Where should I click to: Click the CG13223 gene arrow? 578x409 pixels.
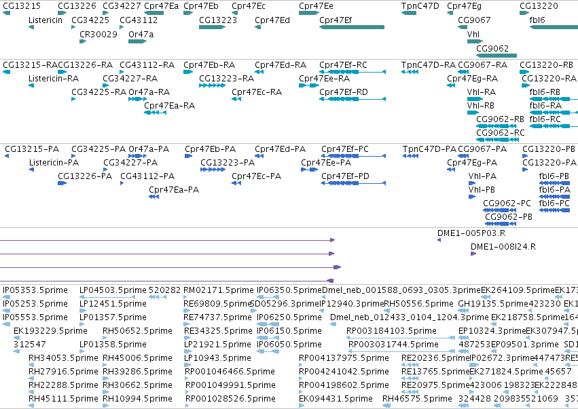212,27
